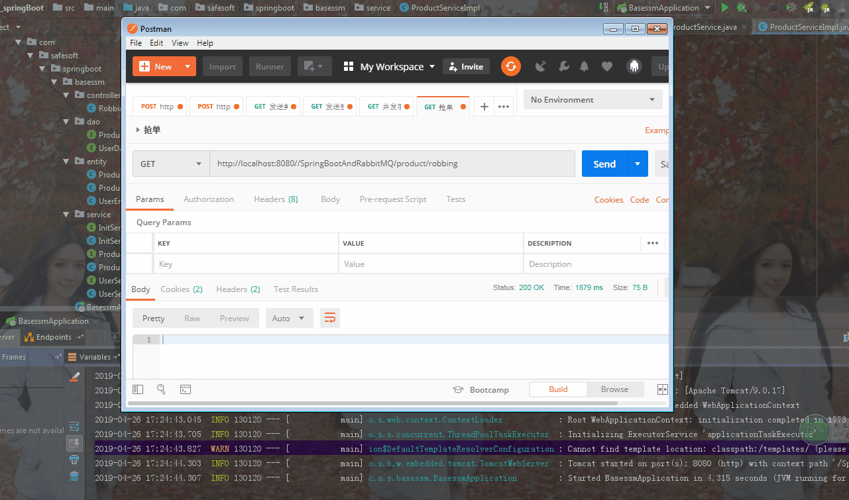This screenshot has width=849, height=500.
Task: Open the tab options three-dots menu
Action: click(504, 107)
